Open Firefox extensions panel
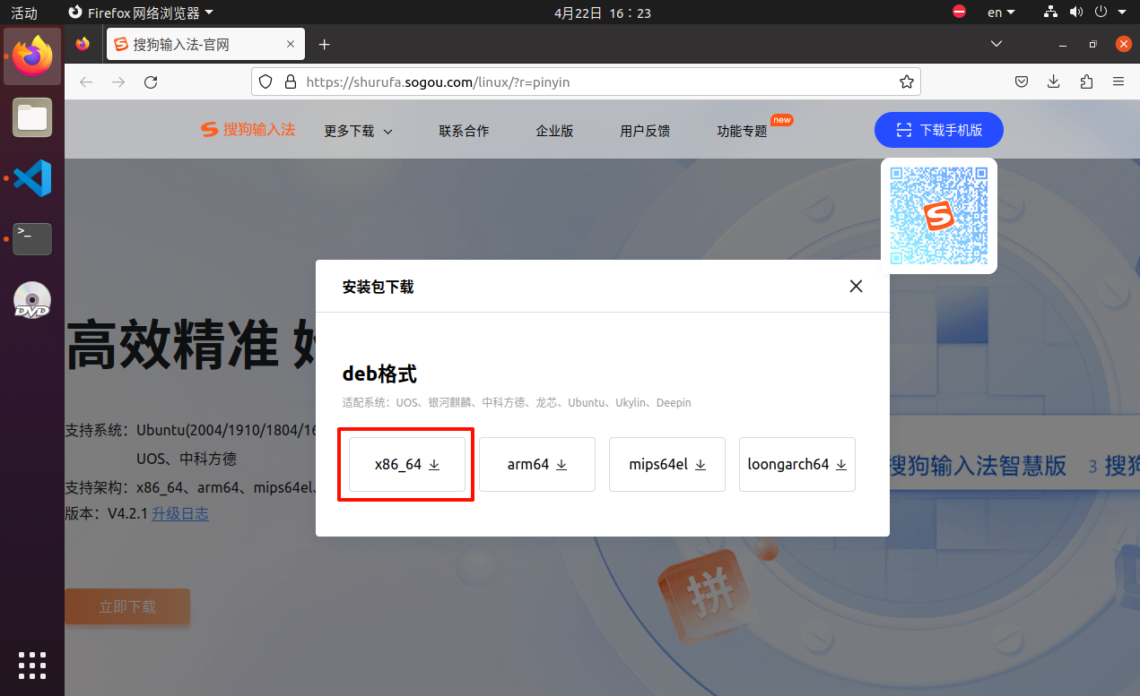This screenshot has height=696, width=1140. tap(1086, 82)
